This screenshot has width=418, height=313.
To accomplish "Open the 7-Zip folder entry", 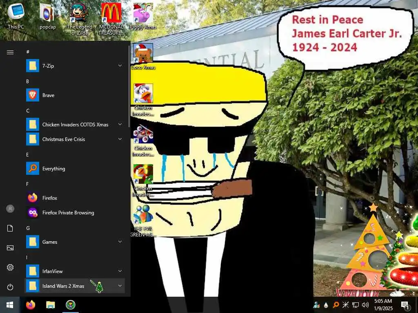I will (x=75, y=66).
